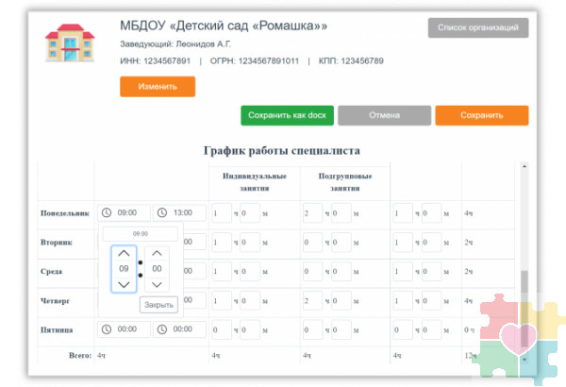Click the Подгрупповые занятия column header
The height and width of the screenshot is (387, 566).
[x=345, y=182]
